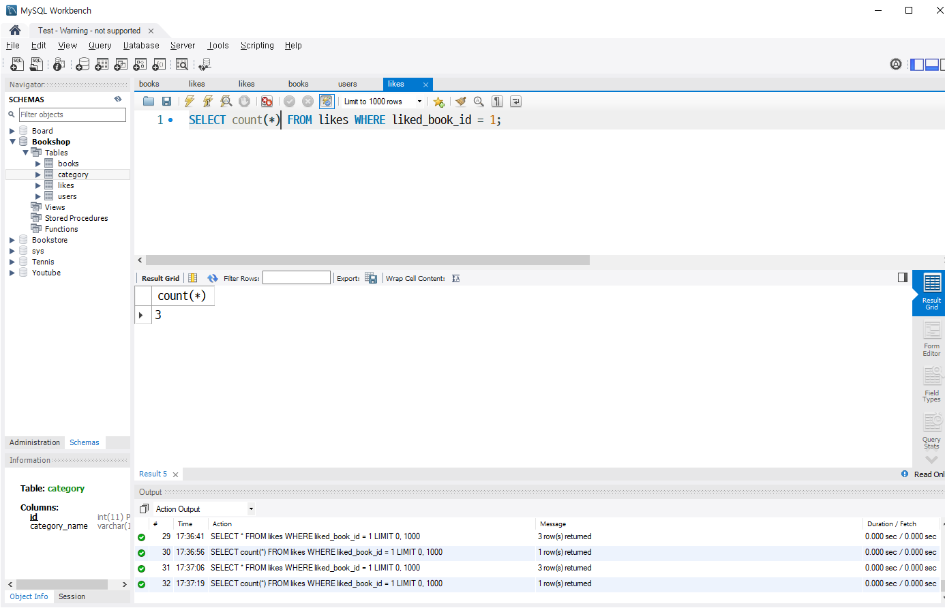Open Query Stats result view
This screenshot has width=945, height=608.
[x=931, y=431]
